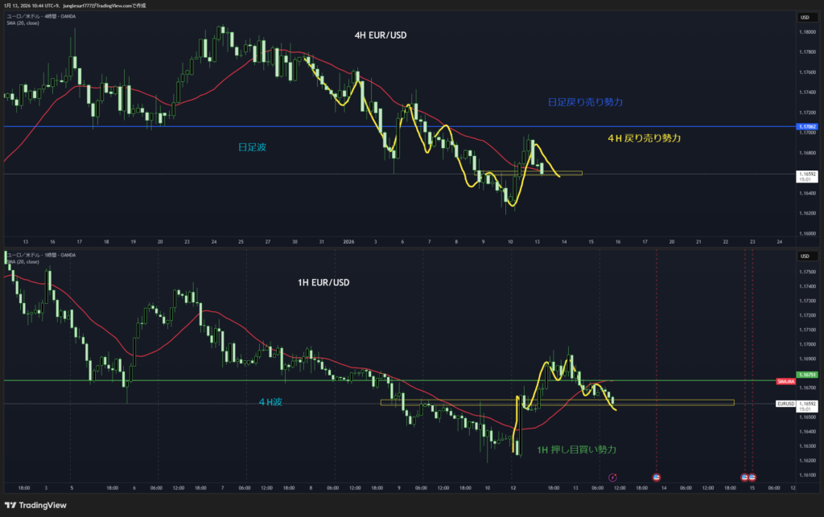The image size is (824, 517).
Task: Click the green 1.16751 price label
Action: click(x=805, y=375)
